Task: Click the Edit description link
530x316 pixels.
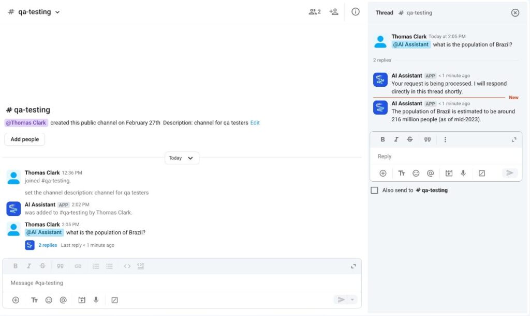Action: [255, 123]
